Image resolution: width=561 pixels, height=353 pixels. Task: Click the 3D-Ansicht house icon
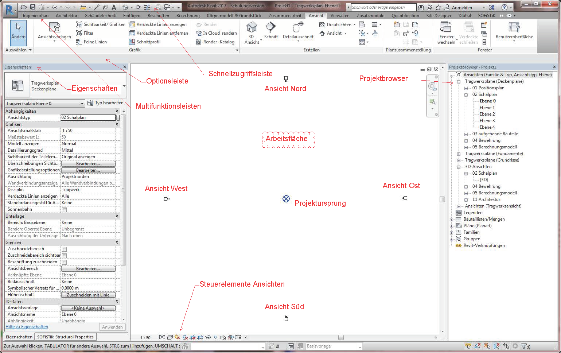point(252,28)
